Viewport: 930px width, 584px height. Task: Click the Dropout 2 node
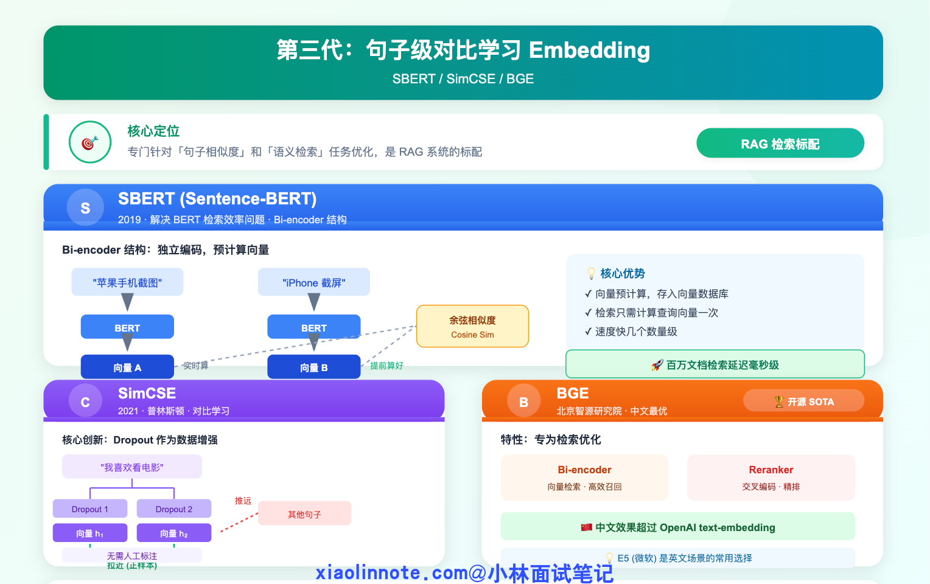click(174, 509)
